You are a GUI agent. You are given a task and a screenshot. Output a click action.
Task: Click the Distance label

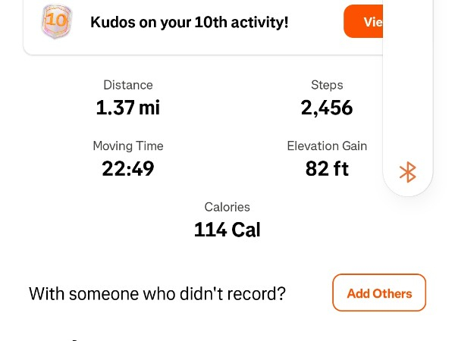coord(128,85)
